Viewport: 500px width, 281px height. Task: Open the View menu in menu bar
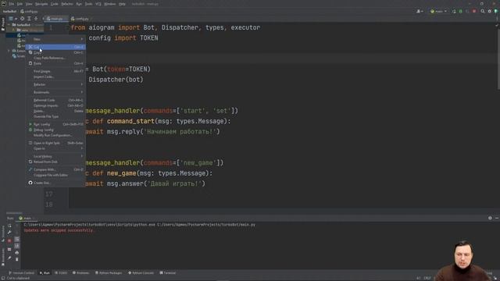(29, 4)
